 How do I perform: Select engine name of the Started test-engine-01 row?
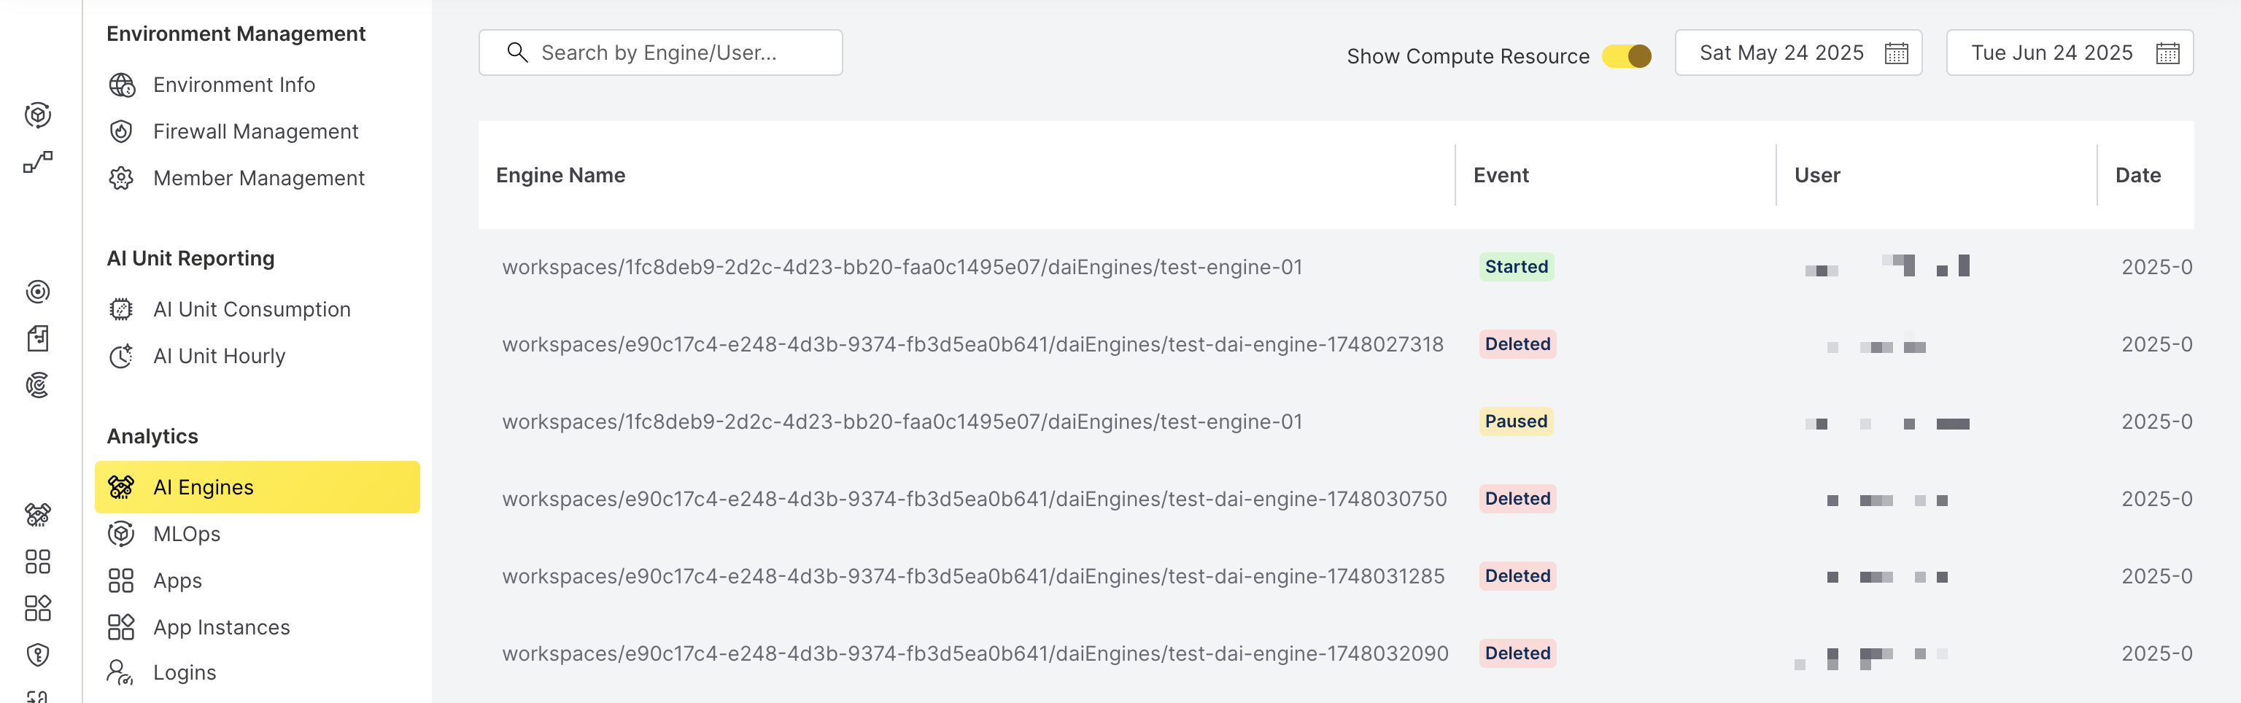click(902, 267)
